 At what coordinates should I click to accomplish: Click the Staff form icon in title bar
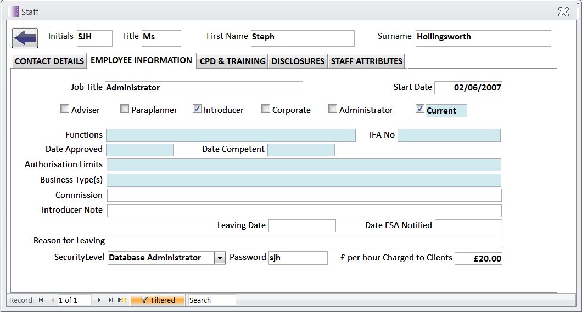(x=14, y=12)
